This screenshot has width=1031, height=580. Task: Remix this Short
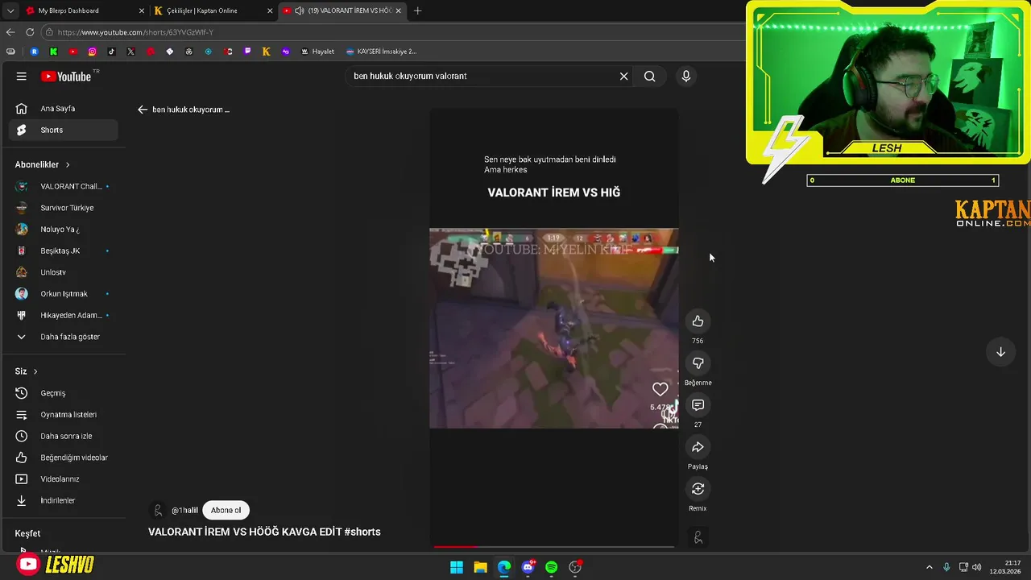(698, 489)
